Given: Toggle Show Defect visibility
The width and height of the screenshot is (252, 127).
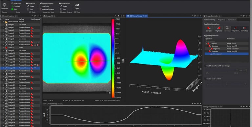Looking at the screenshot, I should 64,3.
